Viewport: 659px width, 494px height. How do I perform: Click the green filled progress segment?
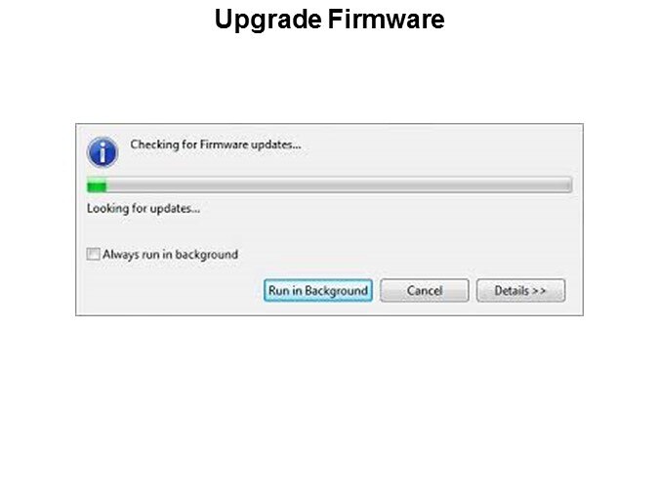pyautogui.click(x=97, y=185)
